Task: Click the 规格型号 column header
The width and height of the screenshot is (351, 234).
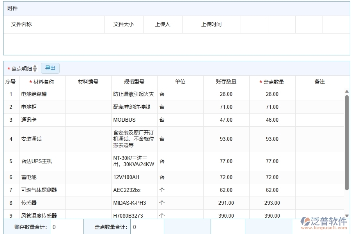Action: [x=134, y=82]
